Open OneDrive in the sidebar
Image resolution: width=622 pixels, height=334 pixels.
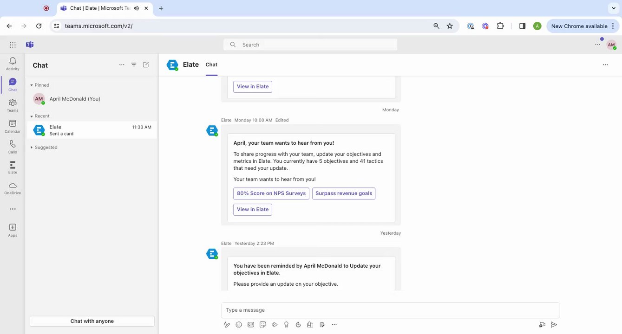[13, 188]
